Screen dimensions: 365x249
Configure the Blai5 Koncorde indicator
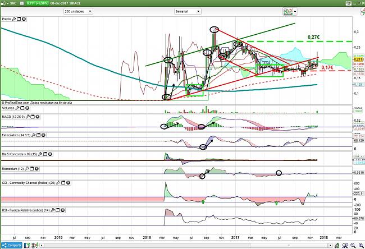tap(40, 154)
